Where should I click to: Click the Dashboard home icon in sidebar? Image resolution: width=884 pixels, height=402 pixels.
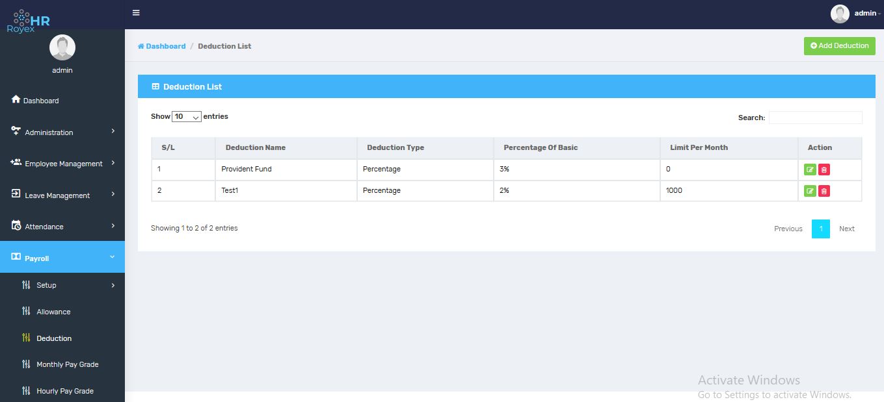(x=16, y=99)
